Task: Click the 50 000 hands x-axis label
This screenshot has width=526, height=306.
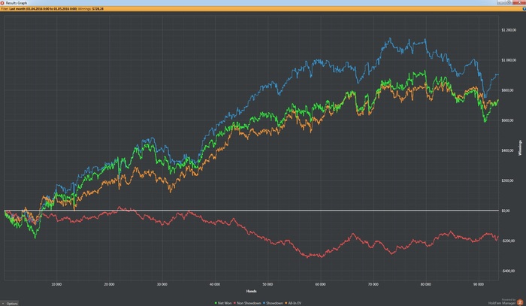Action: 268,284
